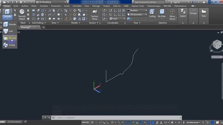Select the Arc draw tool
The height and width of the screenshot is (125, 223).
click(x=59, y=10)
